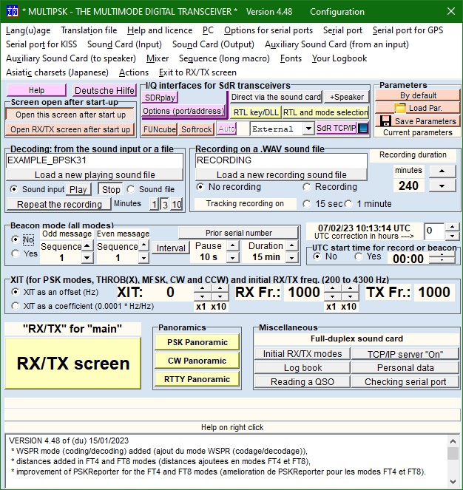
Task: Click the MultiPSK application icon in title bar
Action: point(10,12)
